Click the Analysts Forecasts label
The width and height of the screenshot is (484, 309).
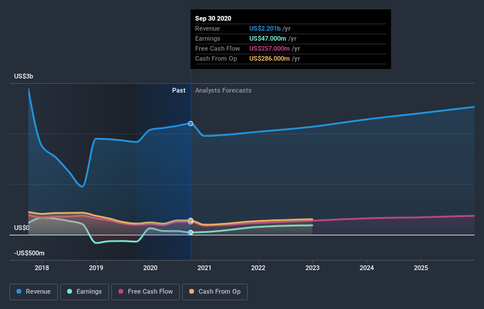coord(223,90)
